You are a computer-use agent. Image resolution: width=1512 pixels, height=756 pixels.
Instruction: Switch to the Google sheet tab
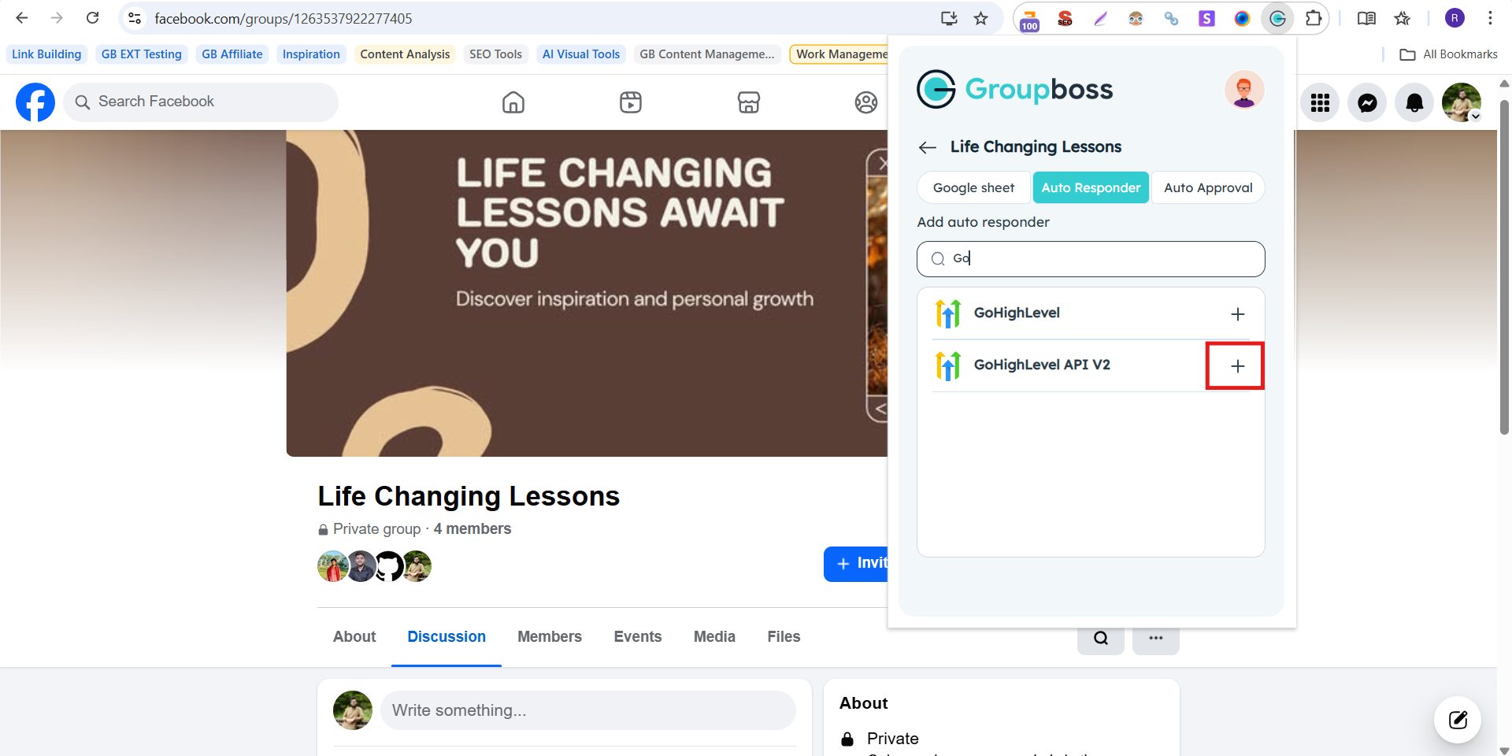point(973,187)
